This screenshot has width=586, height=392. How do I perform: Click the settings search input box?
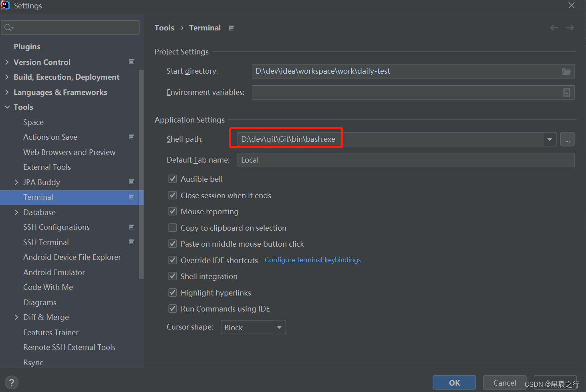click(x=70, y=28)
